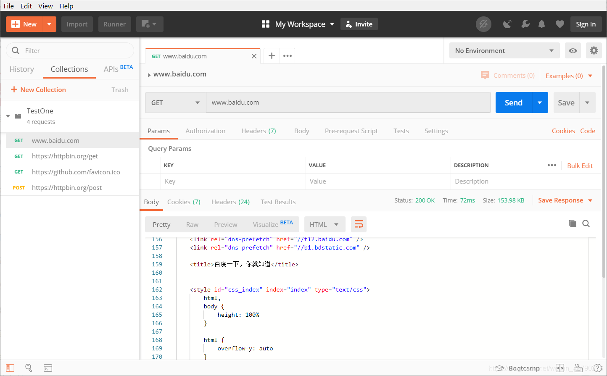
Task: Open the Headers (7) request tab
Action: point(259,131)
